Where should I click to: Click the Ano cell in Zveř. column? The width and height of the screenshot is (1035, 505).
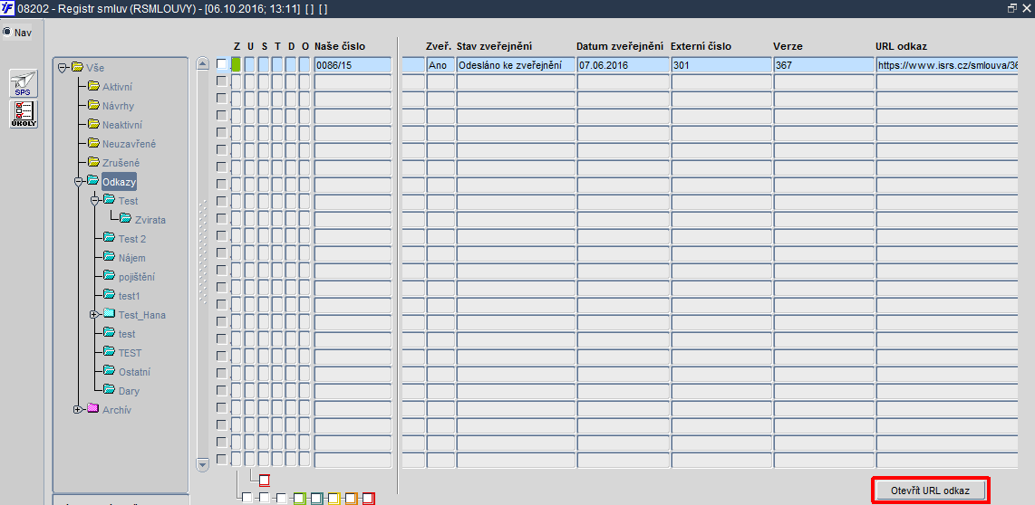tap(440, 64)
